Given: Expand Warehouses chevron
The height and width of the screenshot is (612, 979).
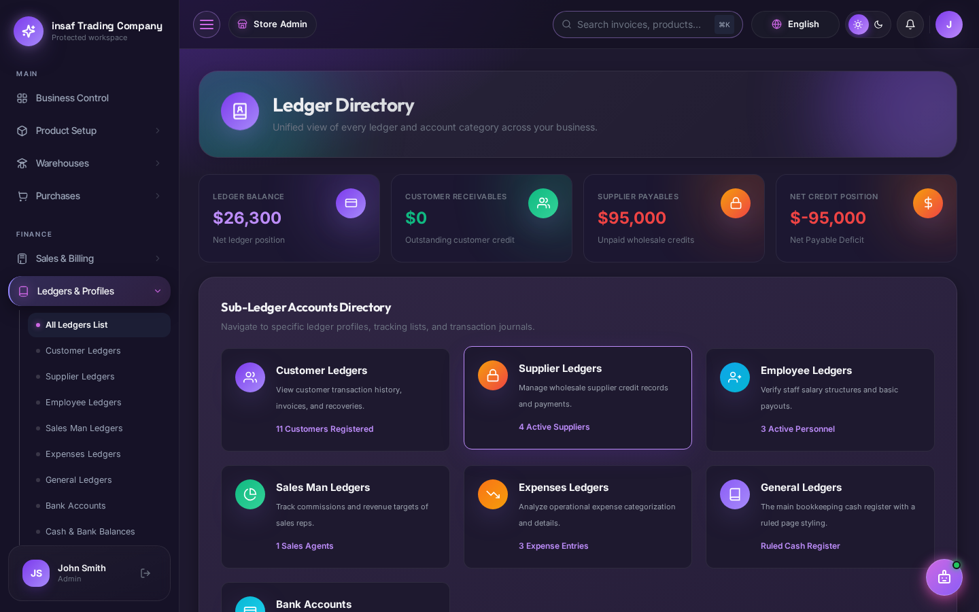Looking at the screenshot, I should click(x=158, y=163).
